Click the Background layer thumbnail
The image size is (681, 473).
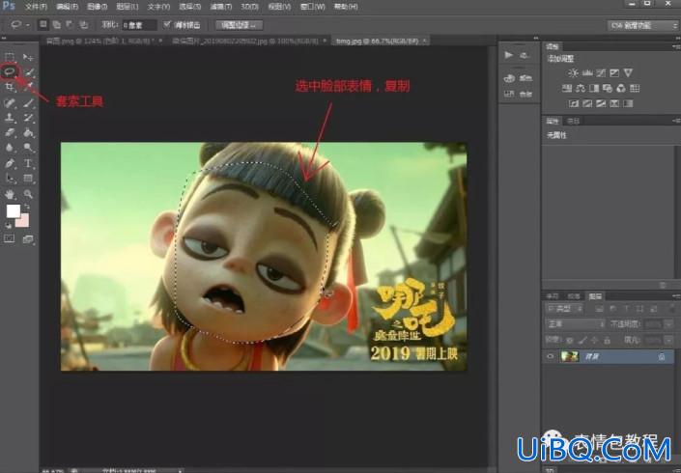(x=570, y=357)
